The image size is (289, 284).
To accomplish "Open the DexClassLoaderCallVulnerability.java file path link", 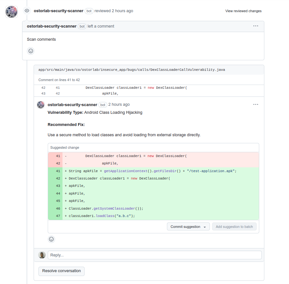I will point(132,70).
